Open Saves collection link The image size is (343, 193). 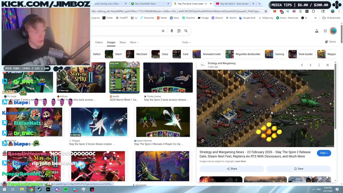(x=330, y=42)
